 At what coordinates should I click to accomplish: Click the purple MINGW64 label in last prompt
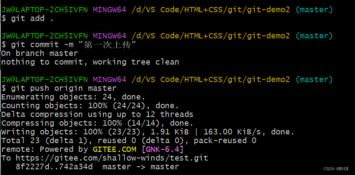[109, 79]
